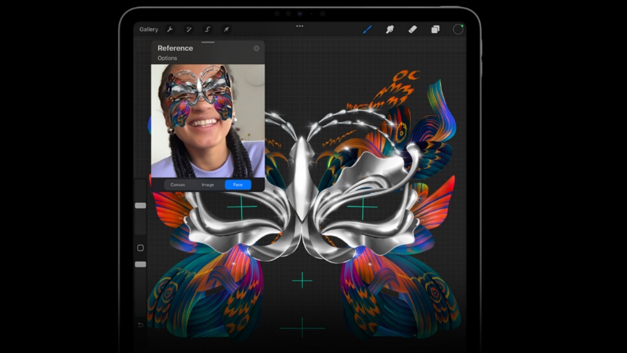This screenshot has height=353, width=627.
Task: Select the Eraser tool
Action: (412, 29)
